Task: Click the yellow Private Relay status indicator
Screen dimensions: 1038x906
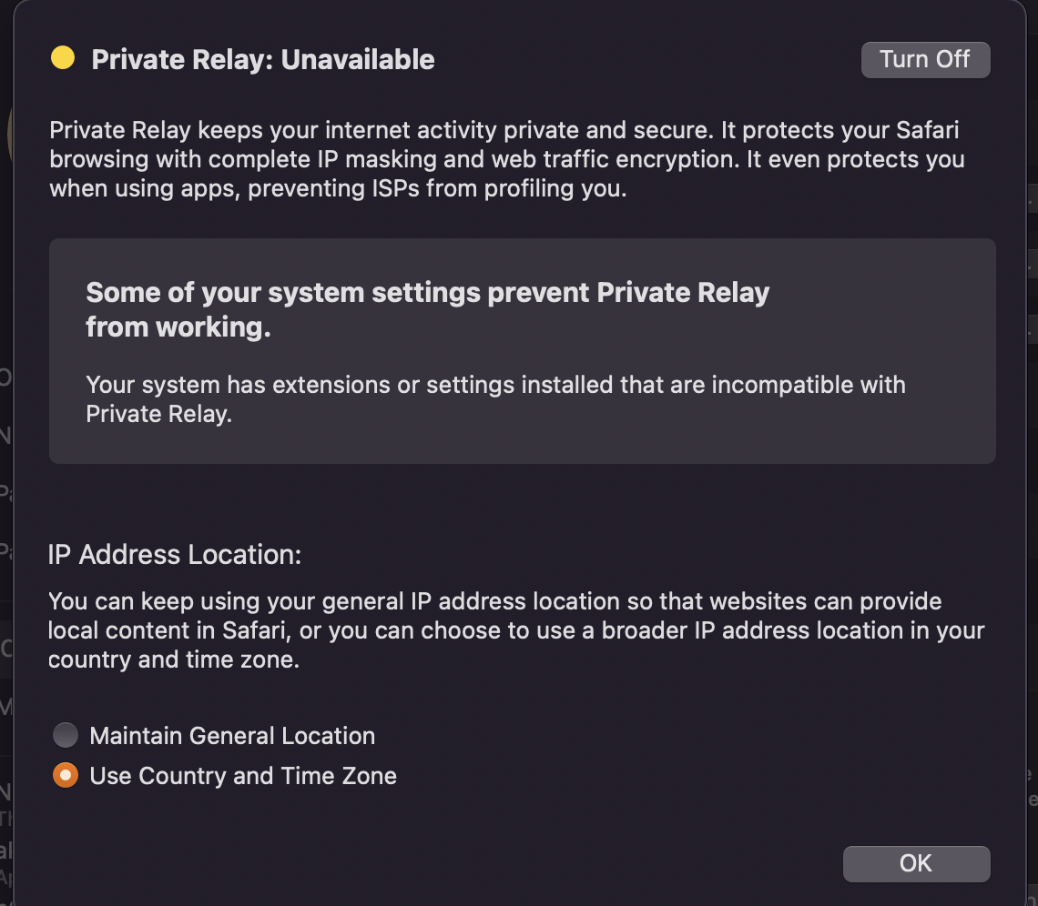Action: [x=63, y=59]
